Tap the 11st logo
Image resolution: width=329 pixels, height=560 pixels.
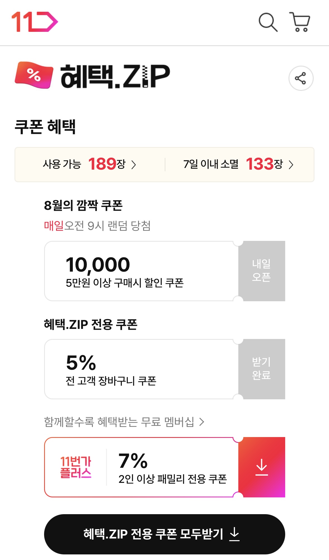(x=35, y=22)
